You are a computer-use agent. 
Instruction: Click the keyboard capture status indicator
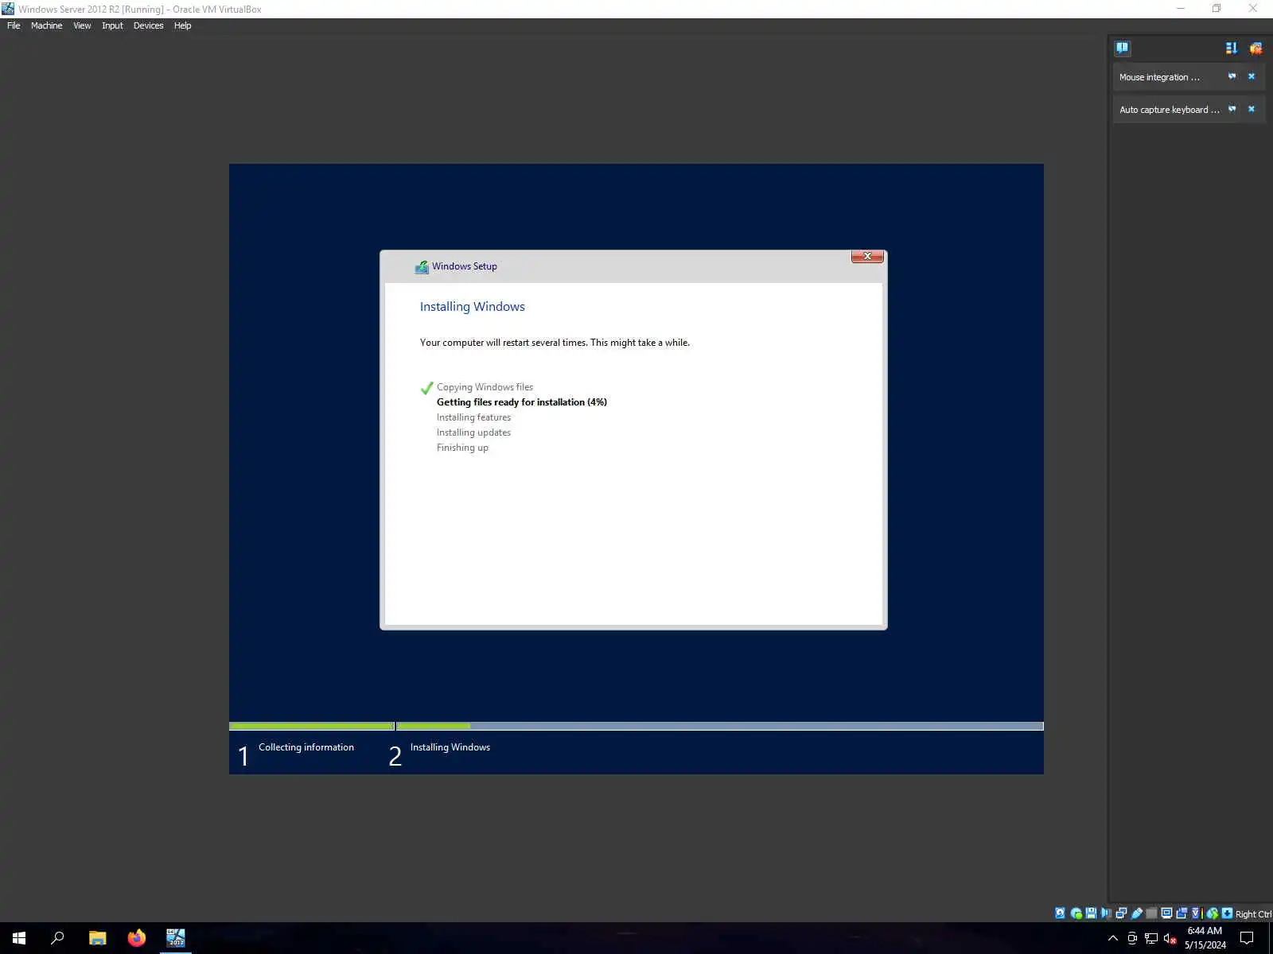(1227, 913)
